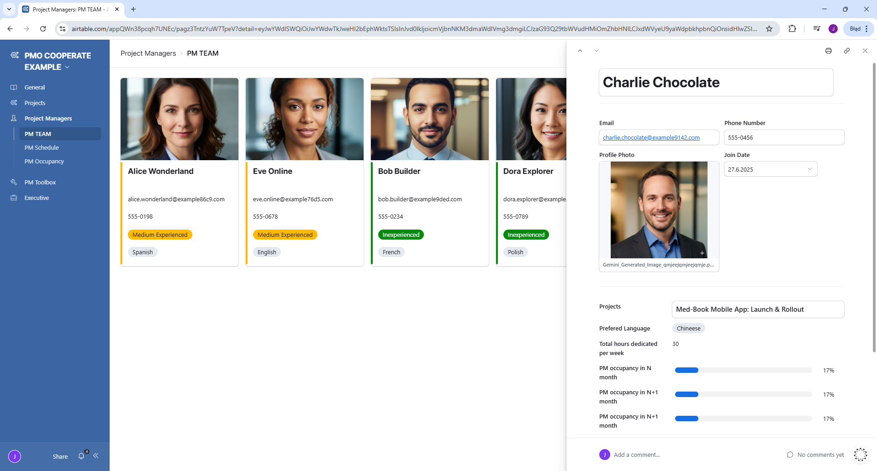The image size is (877, 471).
Task: Open PM Schedule page
Action: coord(42,148)
